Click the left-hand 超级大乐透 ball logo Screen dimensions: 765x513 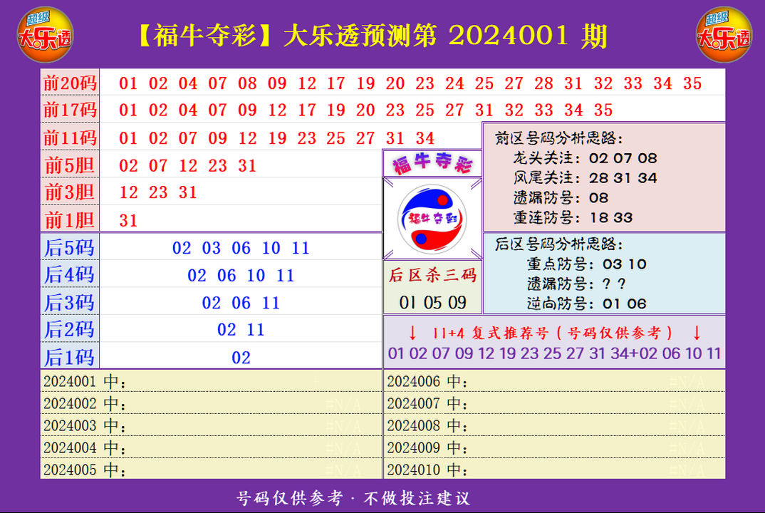tap(45, 35)
